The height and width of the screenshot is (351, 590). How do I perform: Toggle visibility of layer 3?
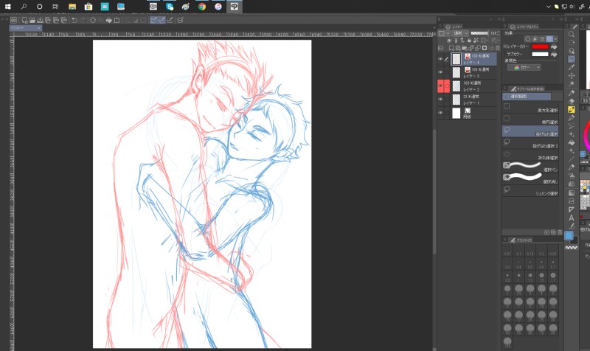click(440, 72)
